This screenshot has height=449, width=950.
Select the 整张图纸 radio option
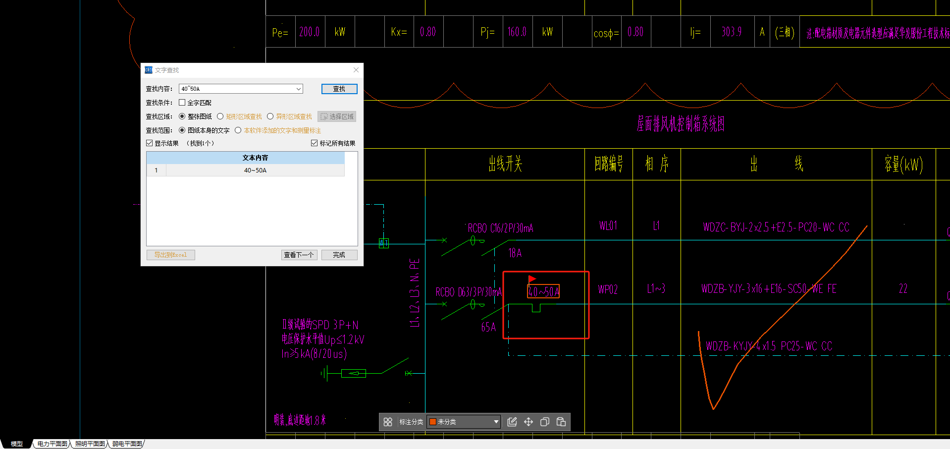(x=182, y=116)
